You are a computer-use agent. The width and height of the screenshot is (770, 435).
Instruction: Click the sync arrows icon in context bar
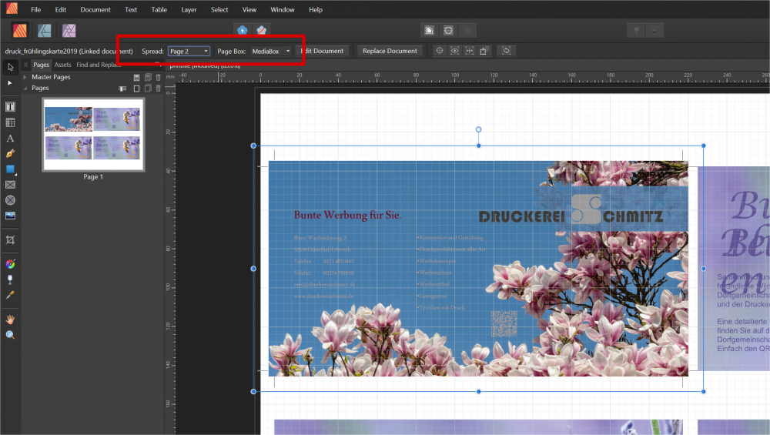(x=507, y=51)
